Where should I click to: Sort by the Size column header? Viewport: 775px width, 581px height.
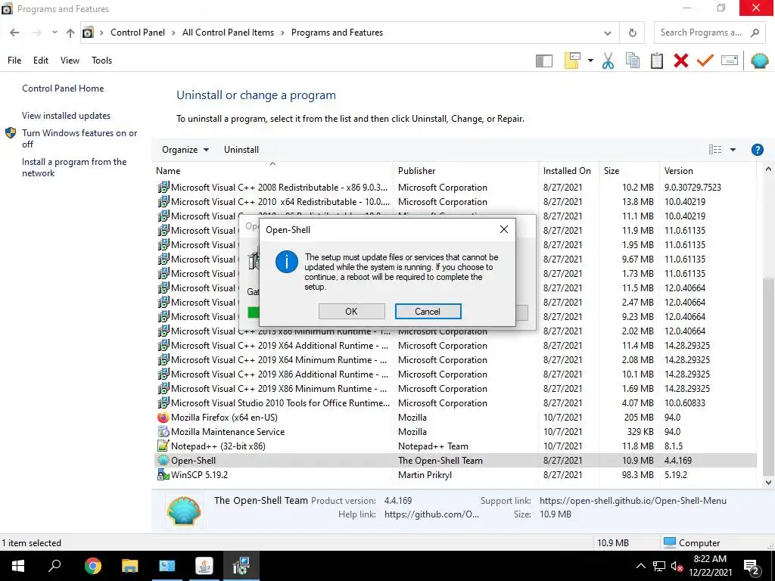pyautogui.click(x=629, y=171)
